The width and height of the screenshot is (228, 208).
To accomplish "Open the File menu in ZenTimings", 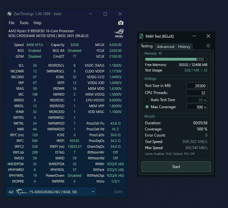I will [12, 23].
